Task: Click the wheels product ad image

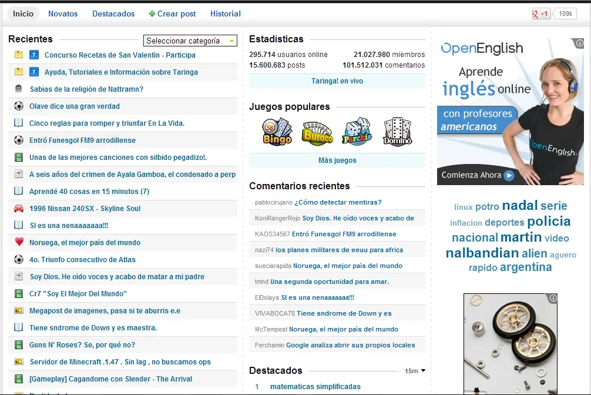Action: 511,344
